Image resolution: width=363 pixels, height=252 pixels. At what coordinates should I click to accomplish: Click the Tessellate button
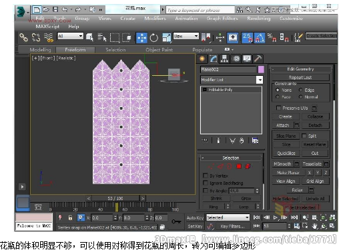click(x=312, y=164)
